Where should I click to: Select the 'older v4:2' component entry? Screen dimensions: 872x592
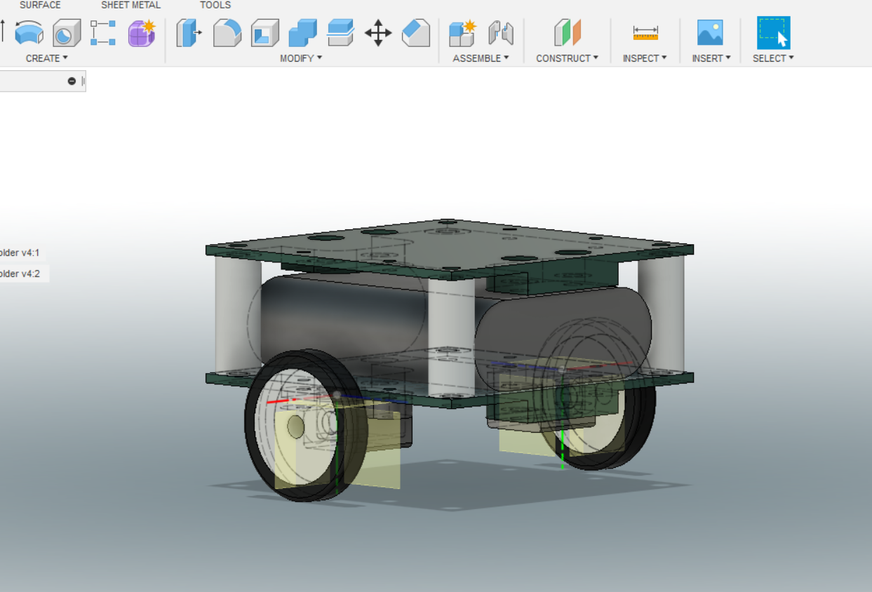pos(20,274)
